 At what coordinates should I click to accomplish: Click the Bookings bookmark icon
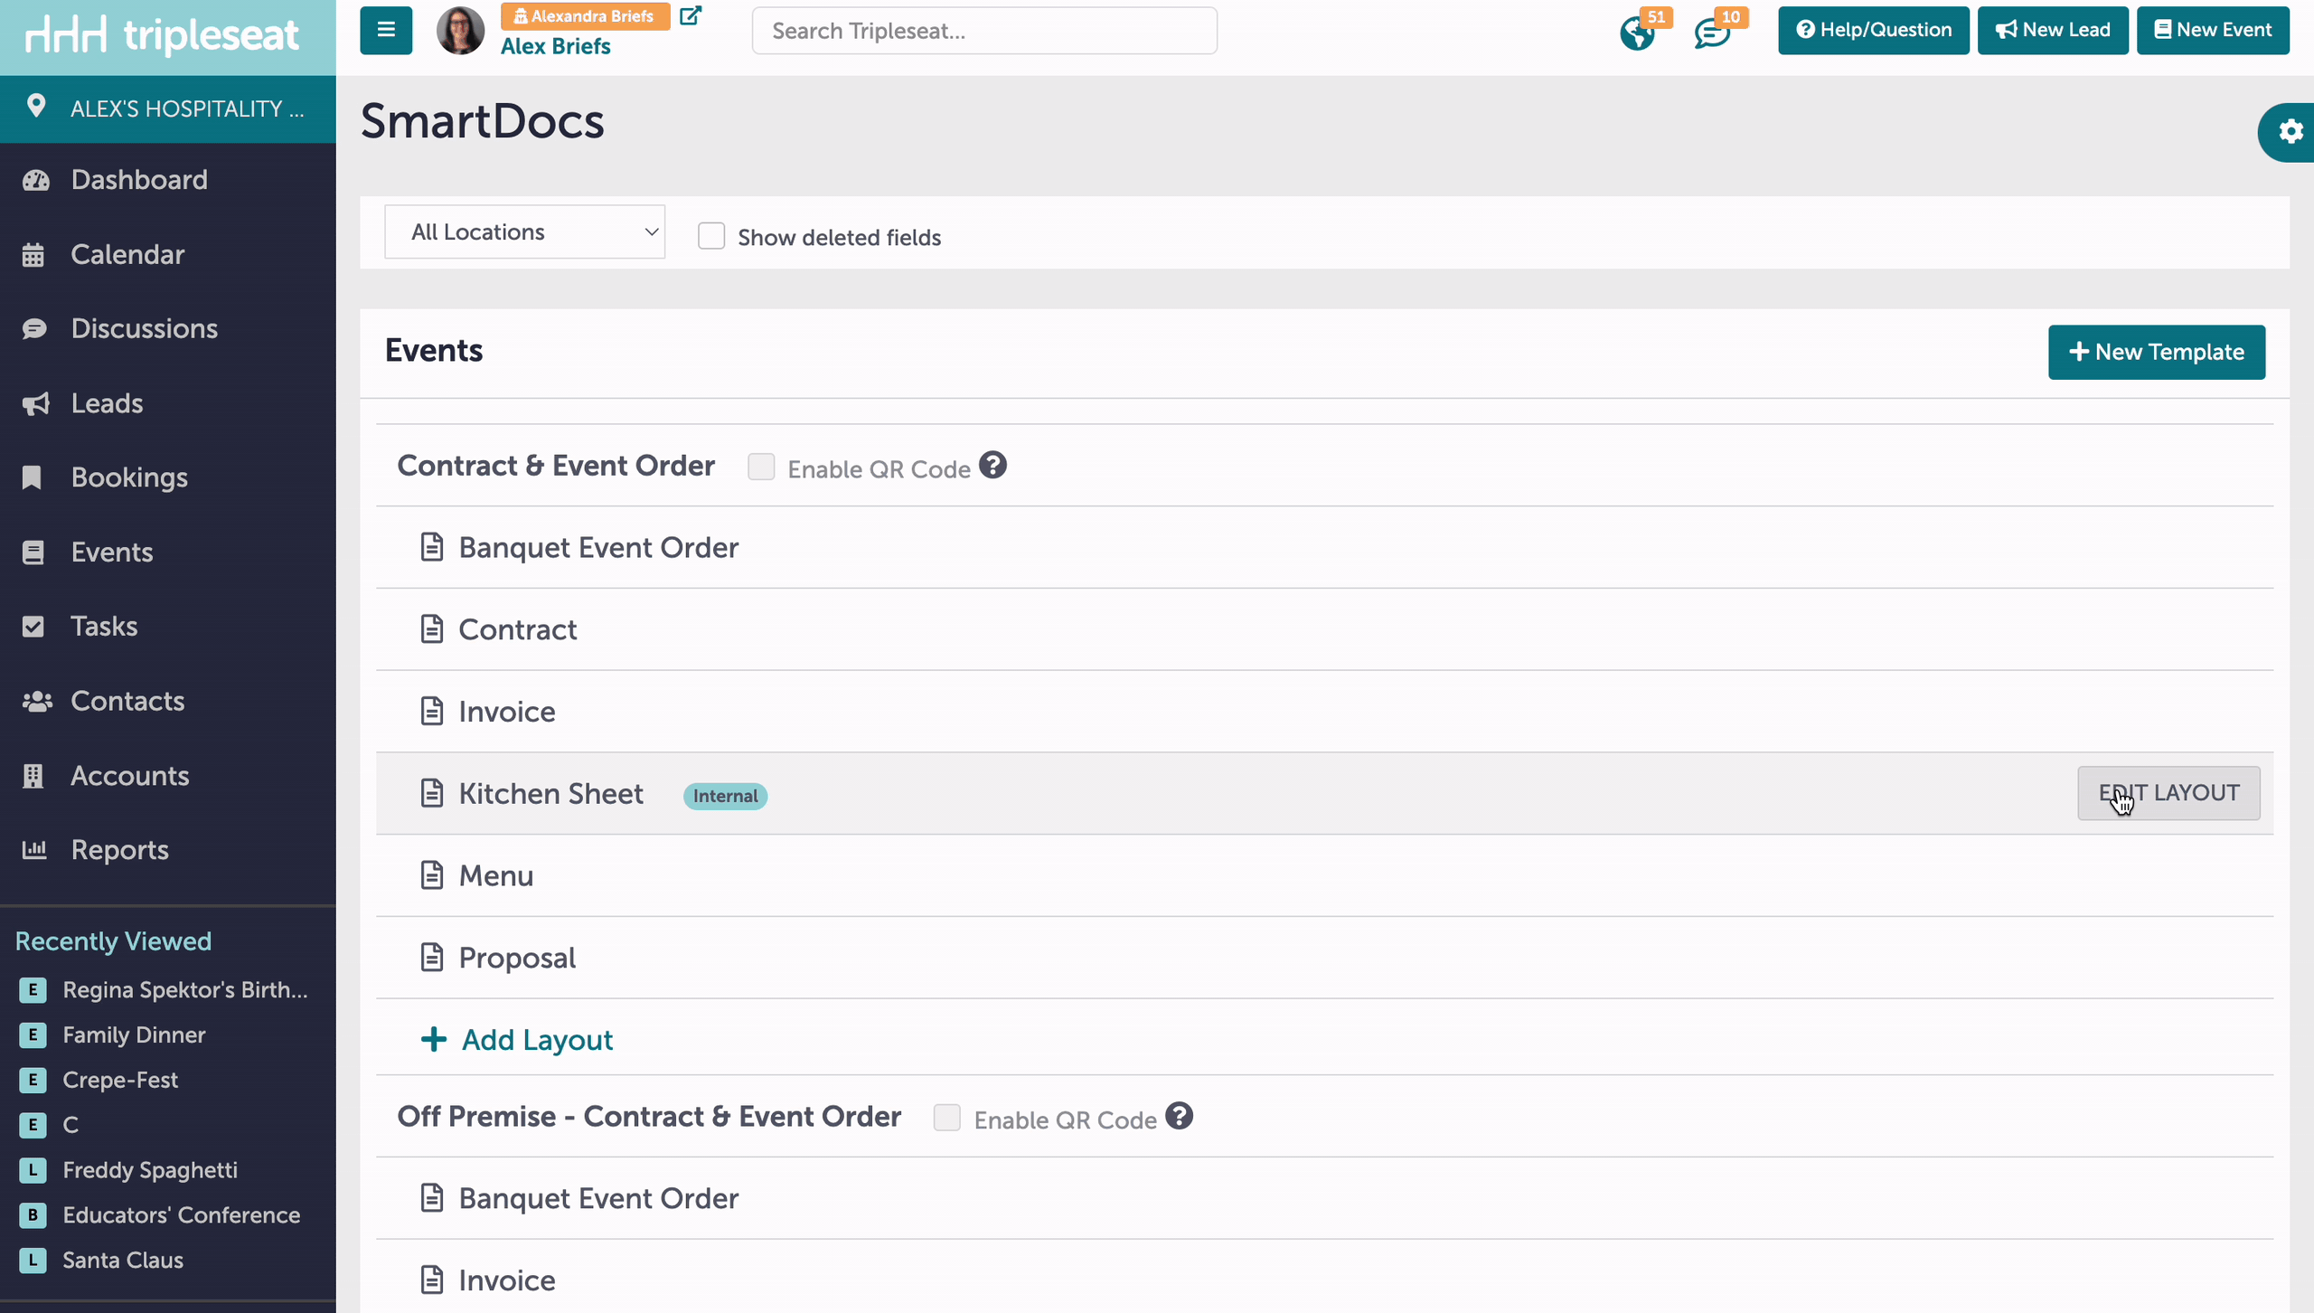pos(33,477)
